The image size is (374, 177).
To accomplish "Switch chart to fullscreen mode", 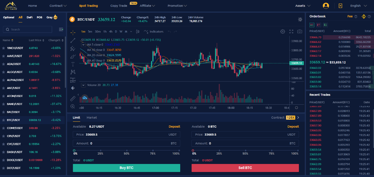I will 291,32.
